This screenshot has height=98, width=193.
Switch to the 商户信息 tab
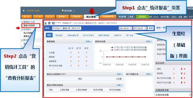point(130,36)
